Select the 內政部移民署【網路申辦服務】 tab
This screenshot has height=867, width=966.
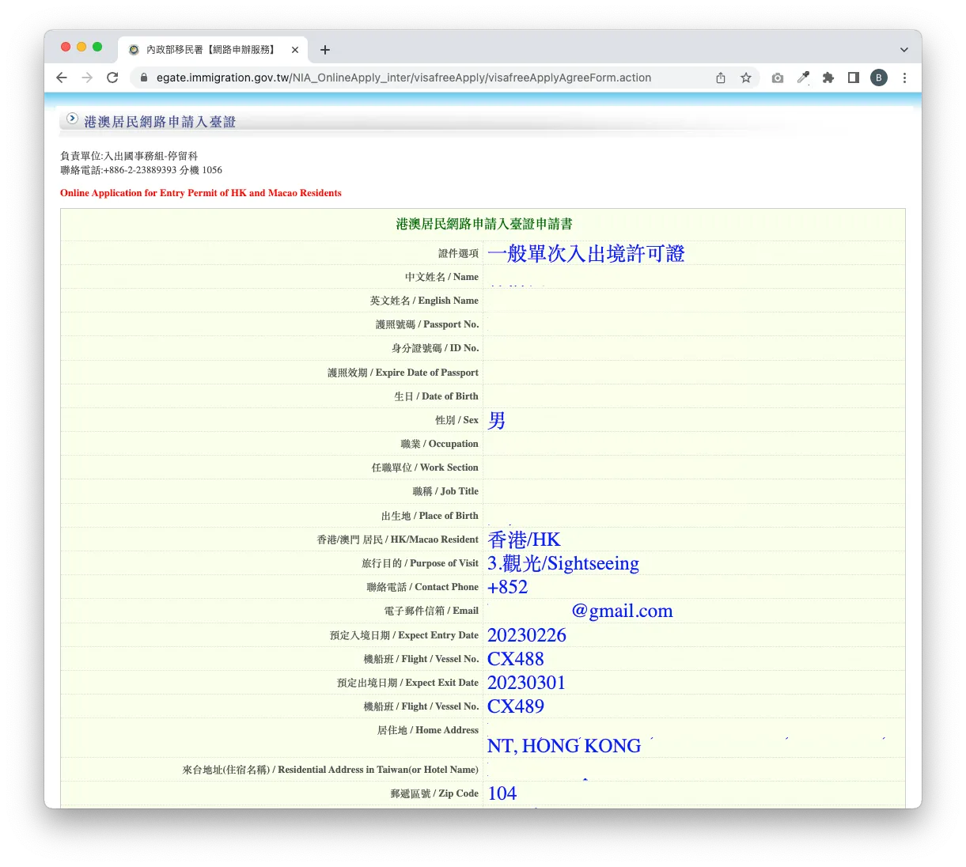pyautogui.click(x=212, y=50)
